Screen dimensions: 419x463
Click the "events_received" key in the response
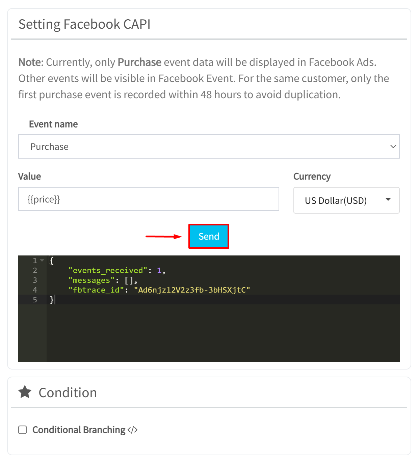pos(108,270)
